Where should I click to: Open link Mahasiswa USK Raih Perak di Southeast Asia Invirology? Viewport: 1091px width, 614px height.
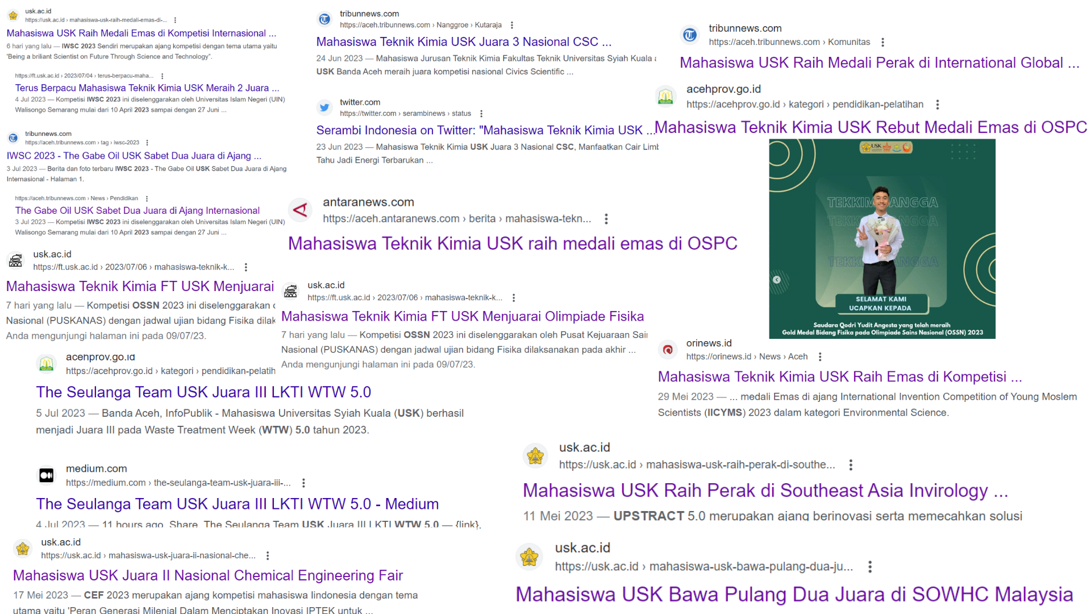click(x=765, y=491)
